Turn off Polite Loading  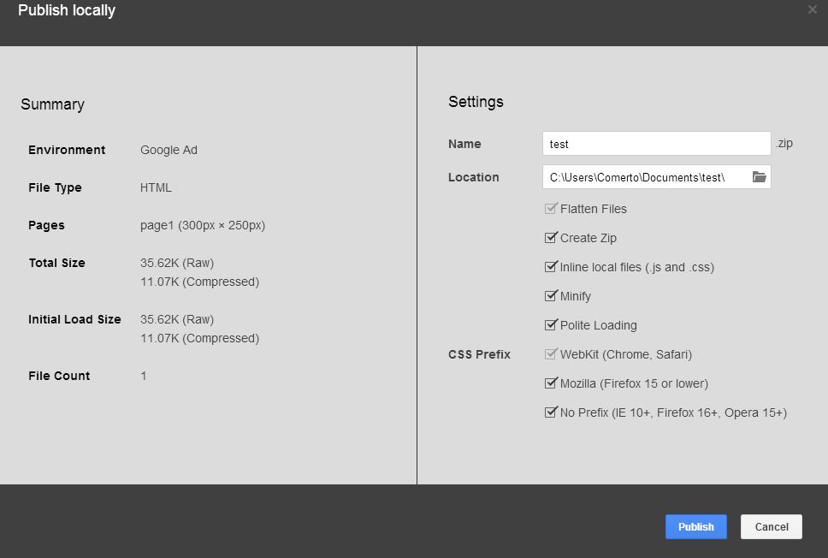pyautogui.click(x=551, y=324)
